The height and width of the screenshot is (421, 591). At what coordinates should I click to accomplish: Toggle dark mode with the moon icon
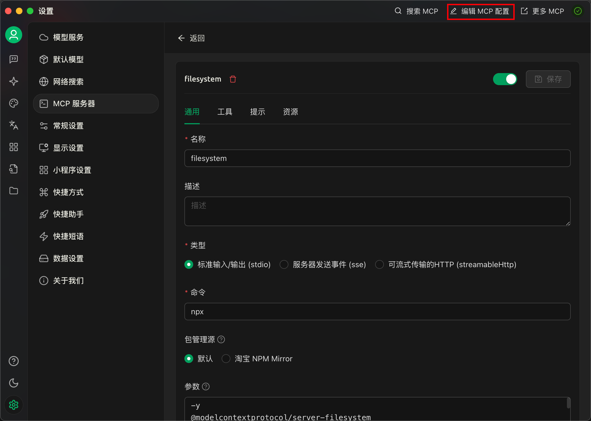14,383
